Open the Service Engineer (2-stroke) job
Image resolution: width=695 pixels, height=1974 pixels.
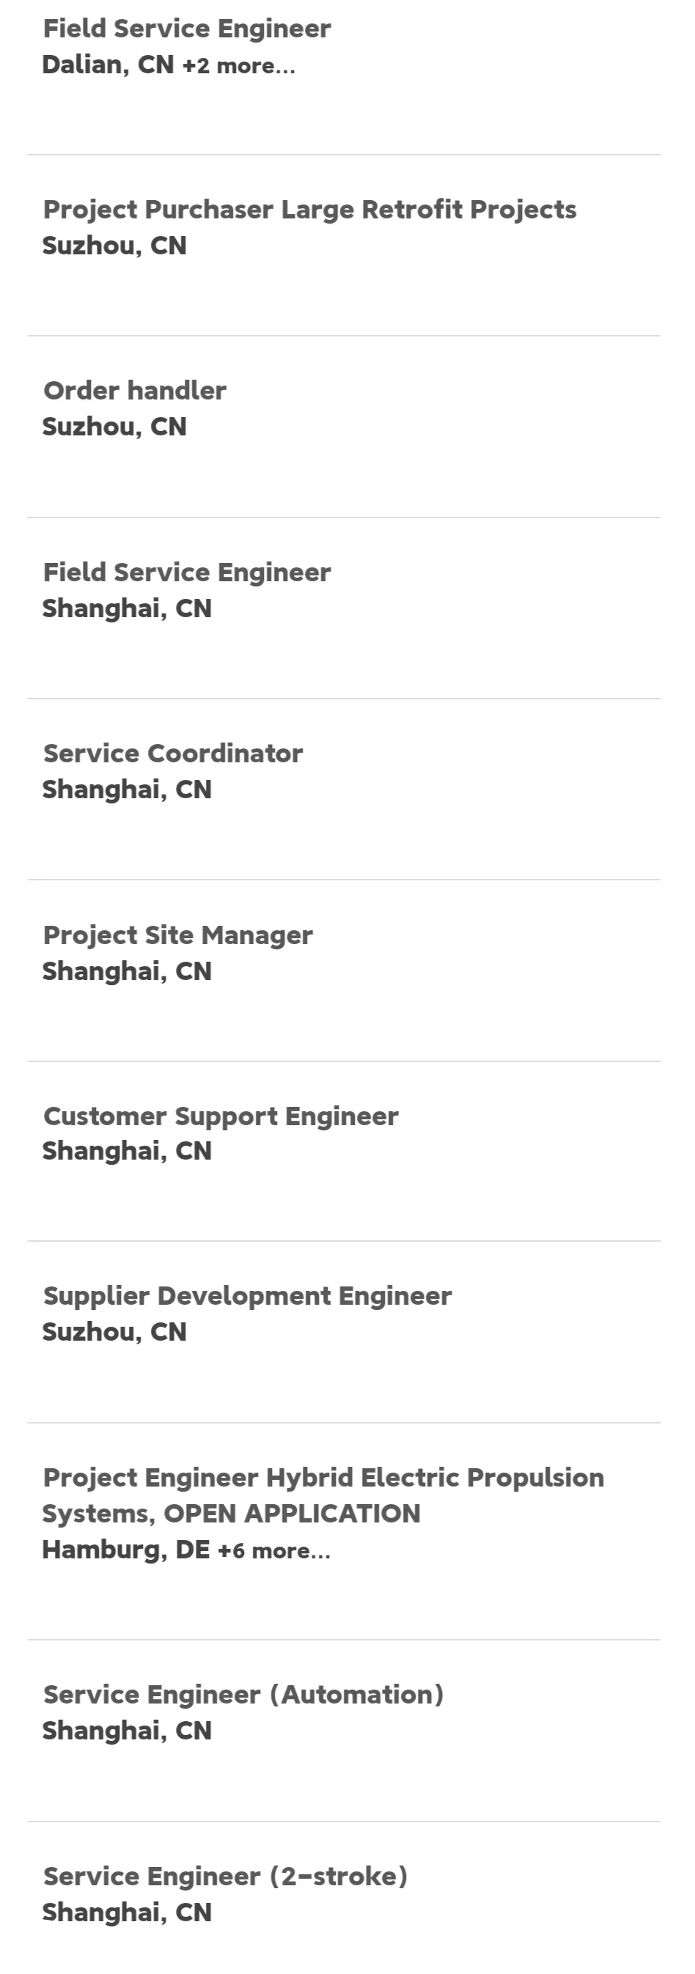click(x=225, y=1876)
